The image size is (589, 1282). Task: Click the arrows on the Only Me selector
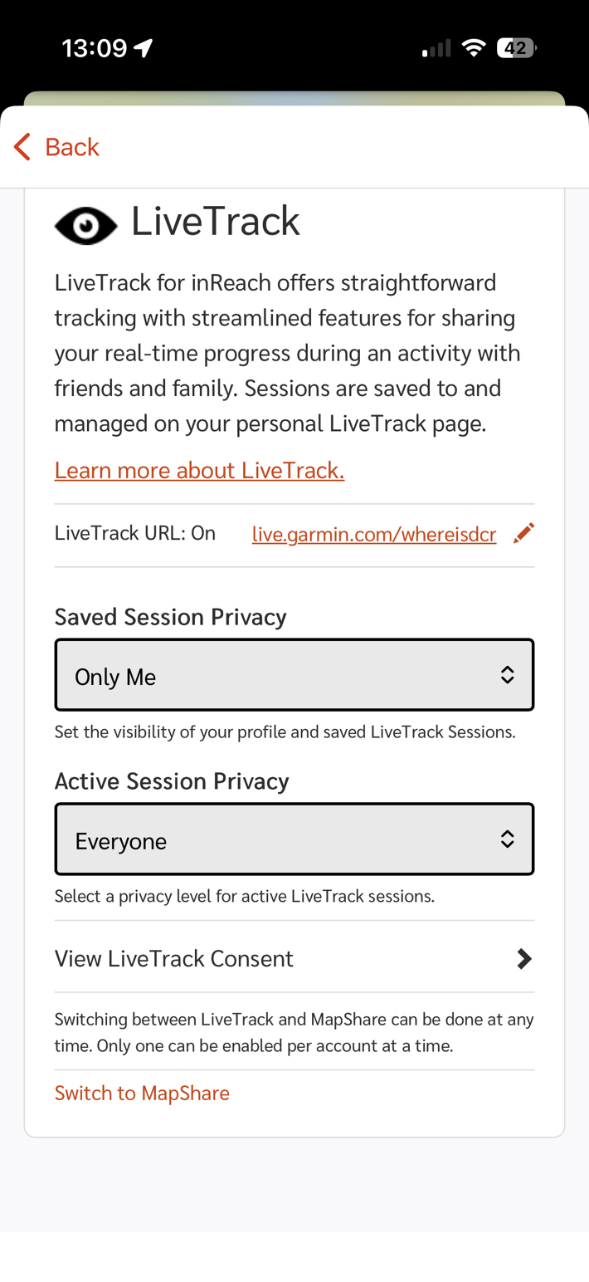point(507,675)
